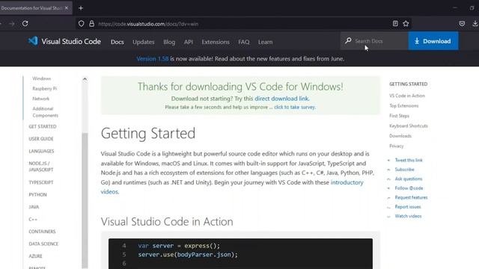Viewport: 479px width, 269px height.
Task: Expand the USER GUIDE sidebar section
Action: click(41, 139)
